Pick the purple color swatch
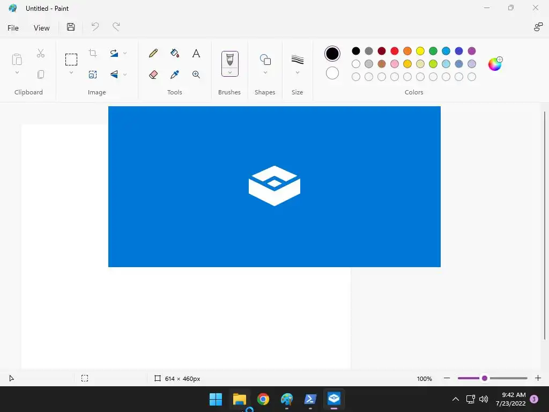Viewport: 549px width, 412px height. point(472,51)
